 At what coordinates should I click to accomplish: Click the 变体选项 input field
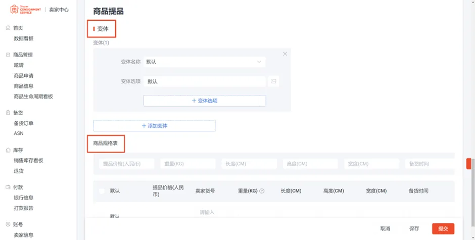205,81
